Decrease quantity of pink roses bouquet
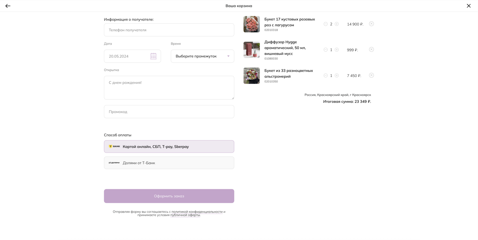Viewport: 478px width, 240px height. [x=325, y=24]
